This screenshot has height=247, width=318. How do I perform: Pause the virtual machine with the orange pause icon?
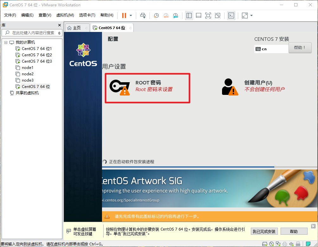124,15
